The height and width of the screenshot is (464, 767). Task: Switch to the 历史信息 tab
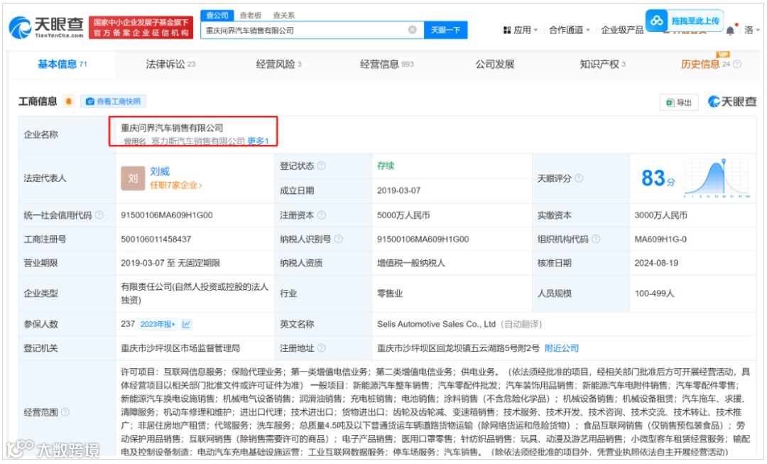click(705, 64)
